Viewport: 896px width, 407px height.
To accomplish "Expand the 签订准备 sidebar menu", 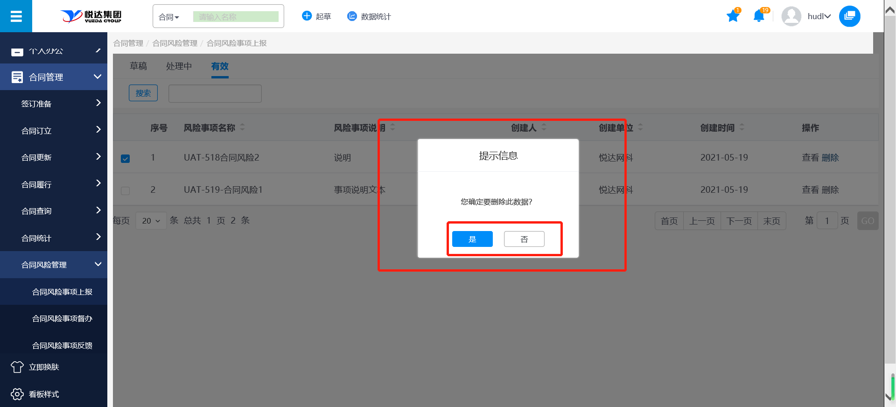I will click(54, 104).
